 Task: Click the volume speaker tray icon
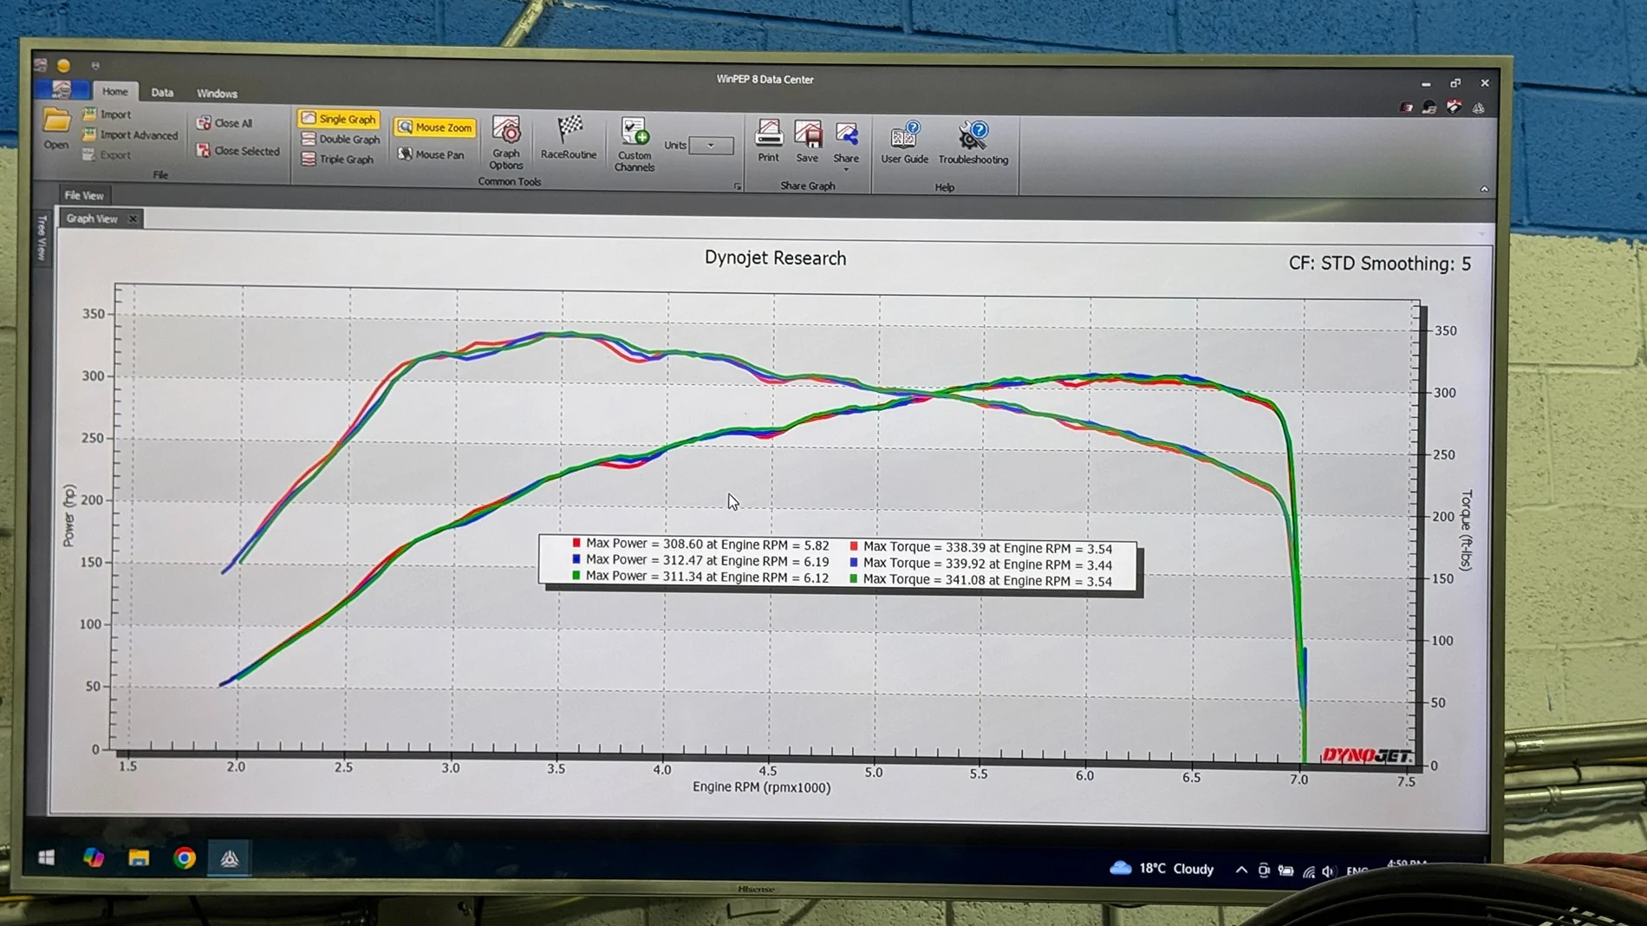point(1328,871)
